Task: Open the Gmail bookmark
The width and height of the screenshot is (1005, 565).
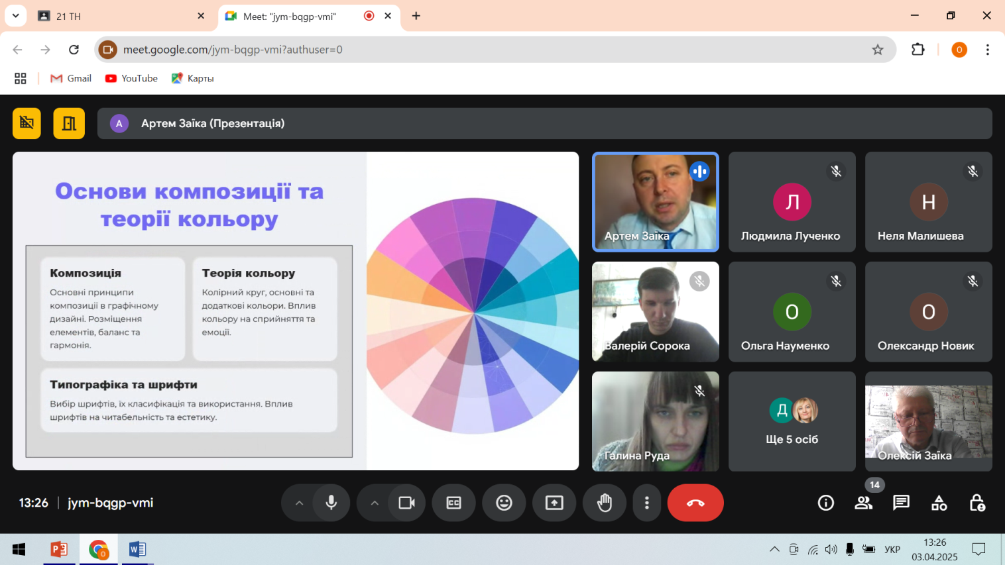Action: (71, 78)
